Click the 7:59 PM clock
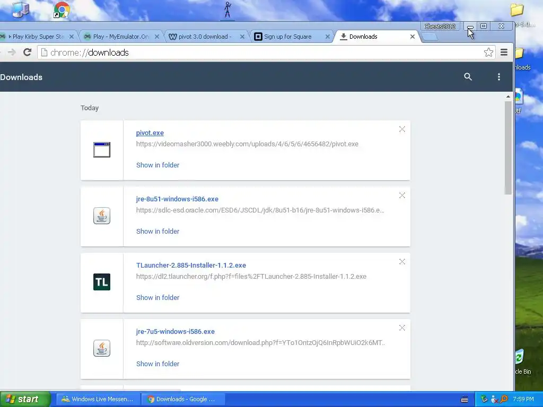543x407 pixels. 523,400
